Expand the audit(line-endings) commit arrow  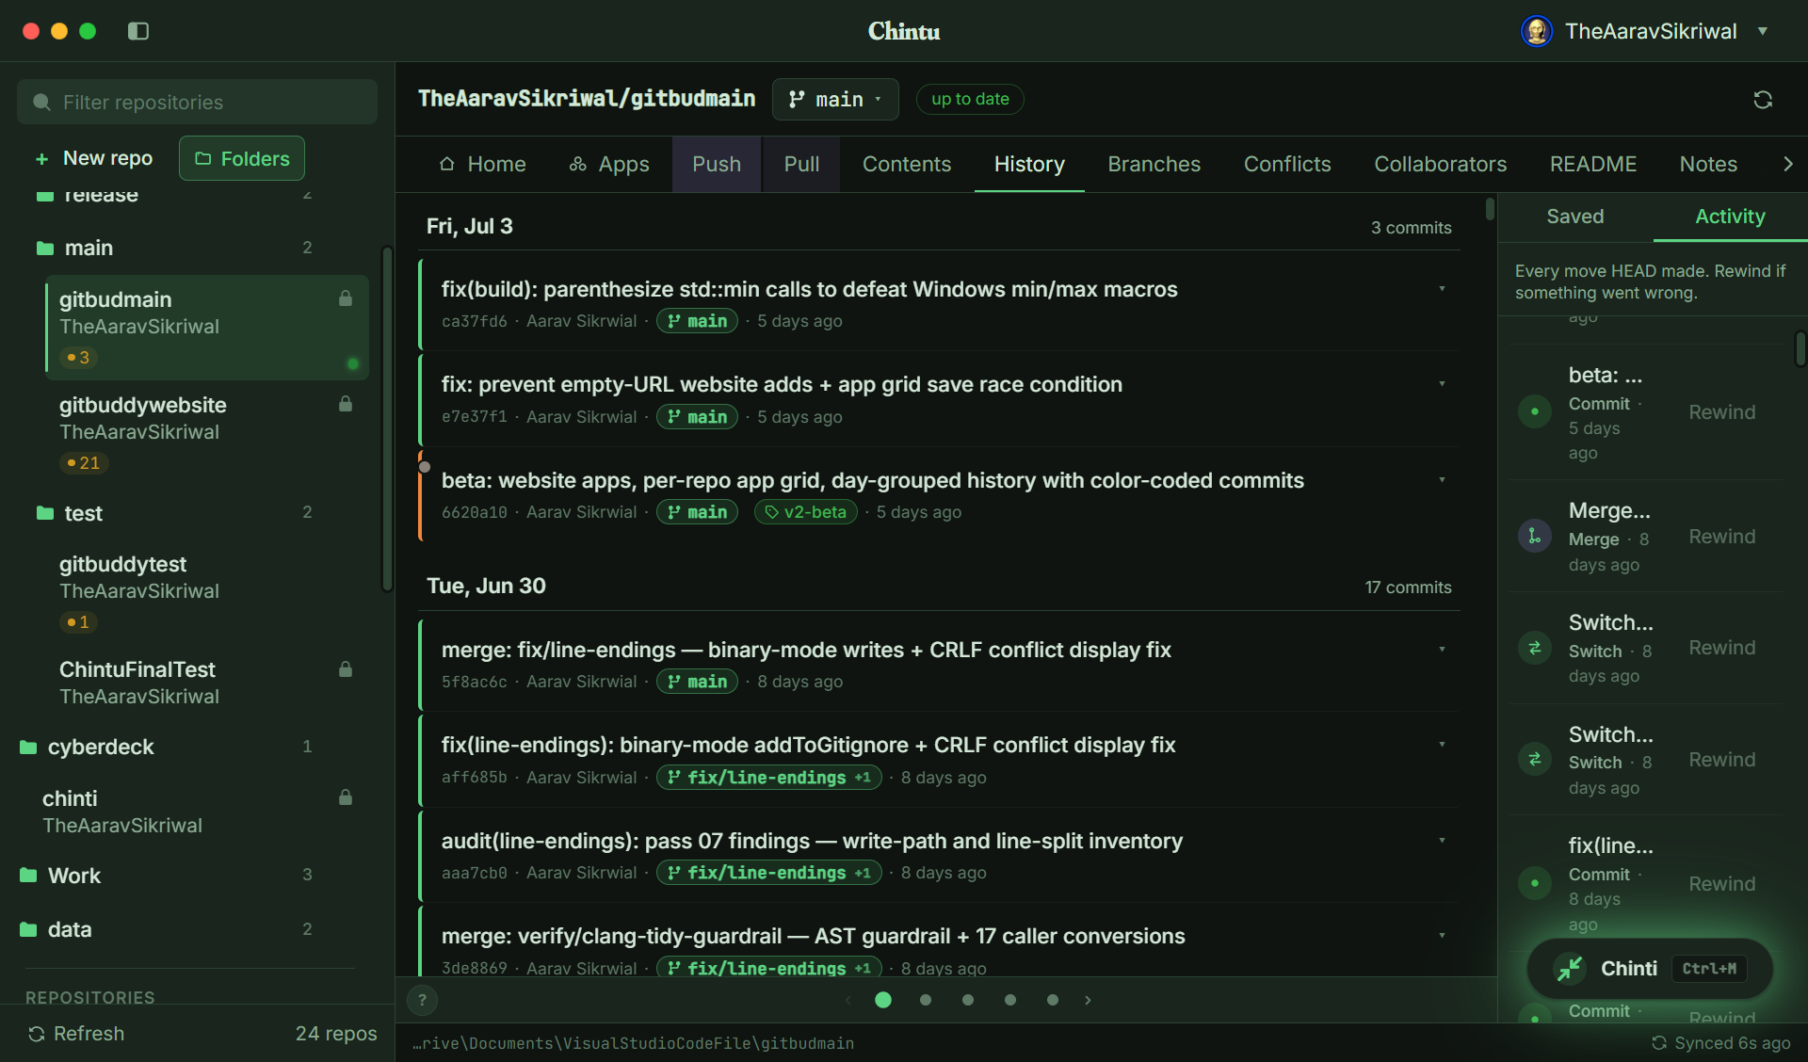(1442, 841)
